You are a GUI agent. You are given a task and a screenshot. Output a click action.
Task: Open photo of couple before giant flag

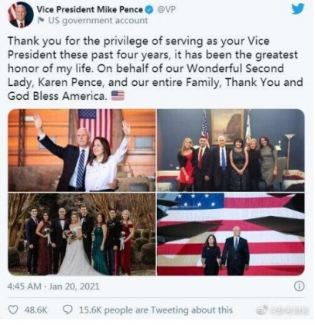click(231, 234)
